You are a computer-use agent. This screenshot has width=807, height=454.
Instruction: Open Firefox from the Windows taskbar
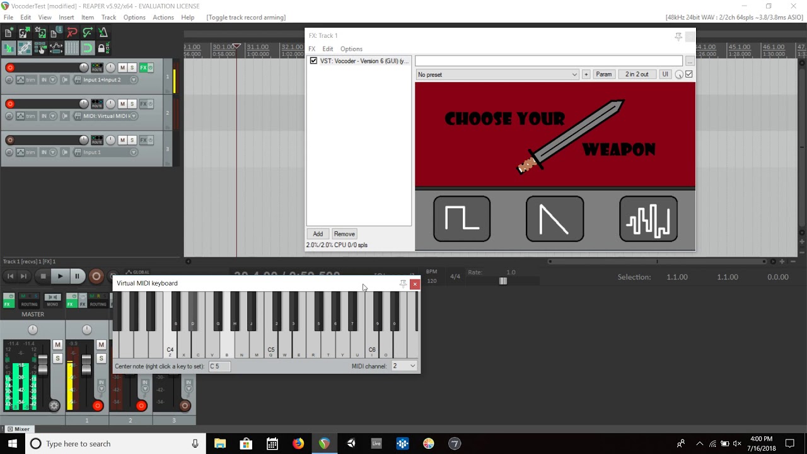click(x=298, y=444)
